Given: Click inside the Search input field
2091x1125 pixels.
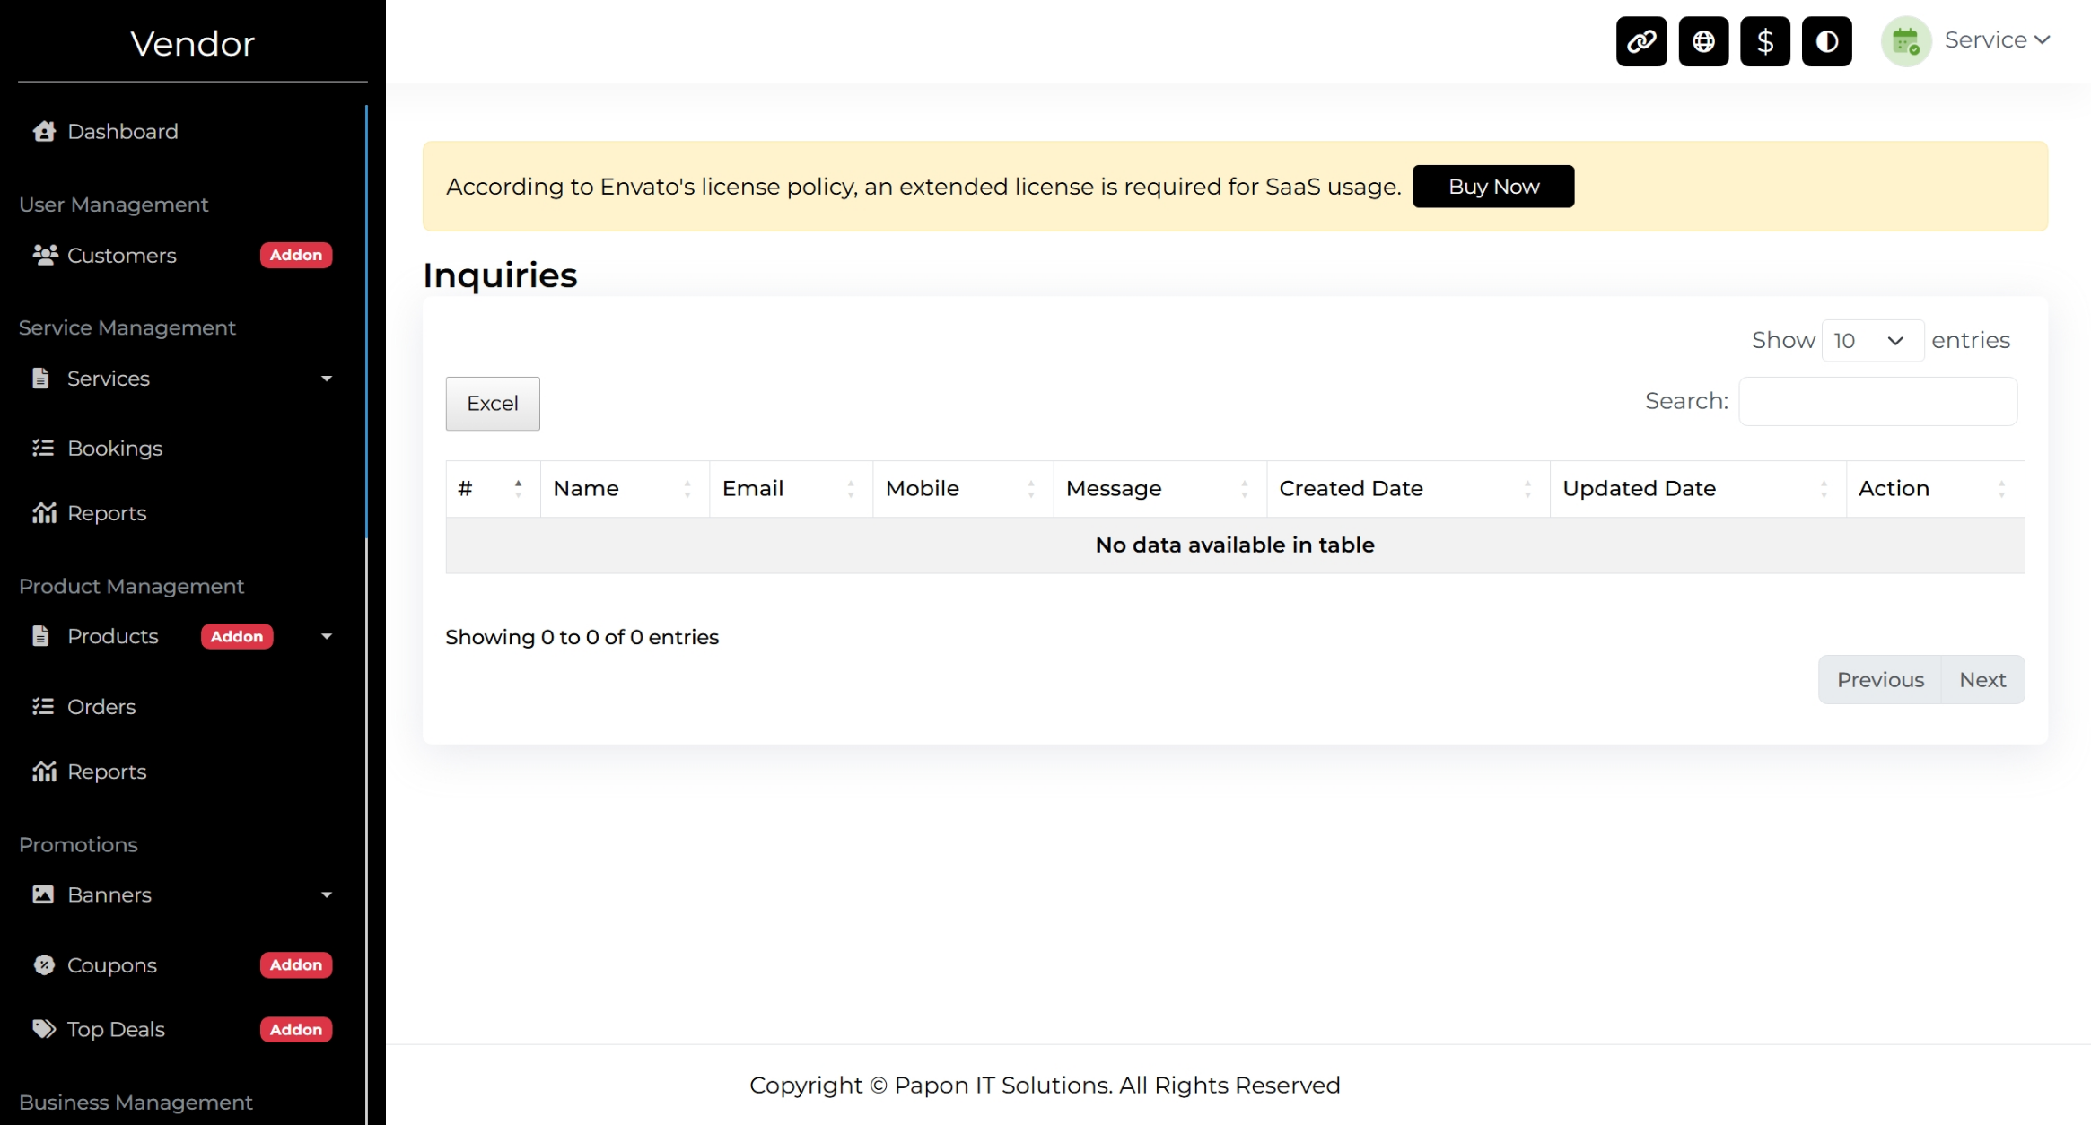Looking at the screenshot, I should (1877, 401).
